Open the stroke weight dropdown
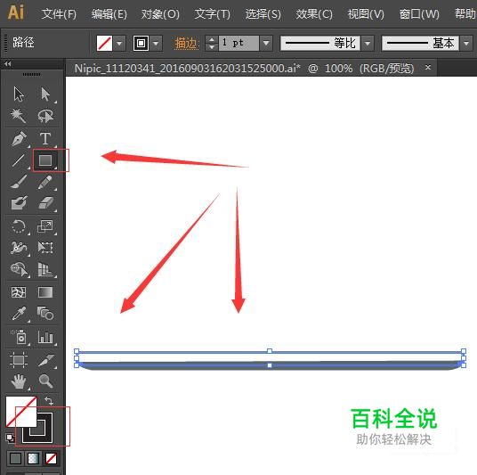This screenshot has height=475, width=477. click(266, 43)
